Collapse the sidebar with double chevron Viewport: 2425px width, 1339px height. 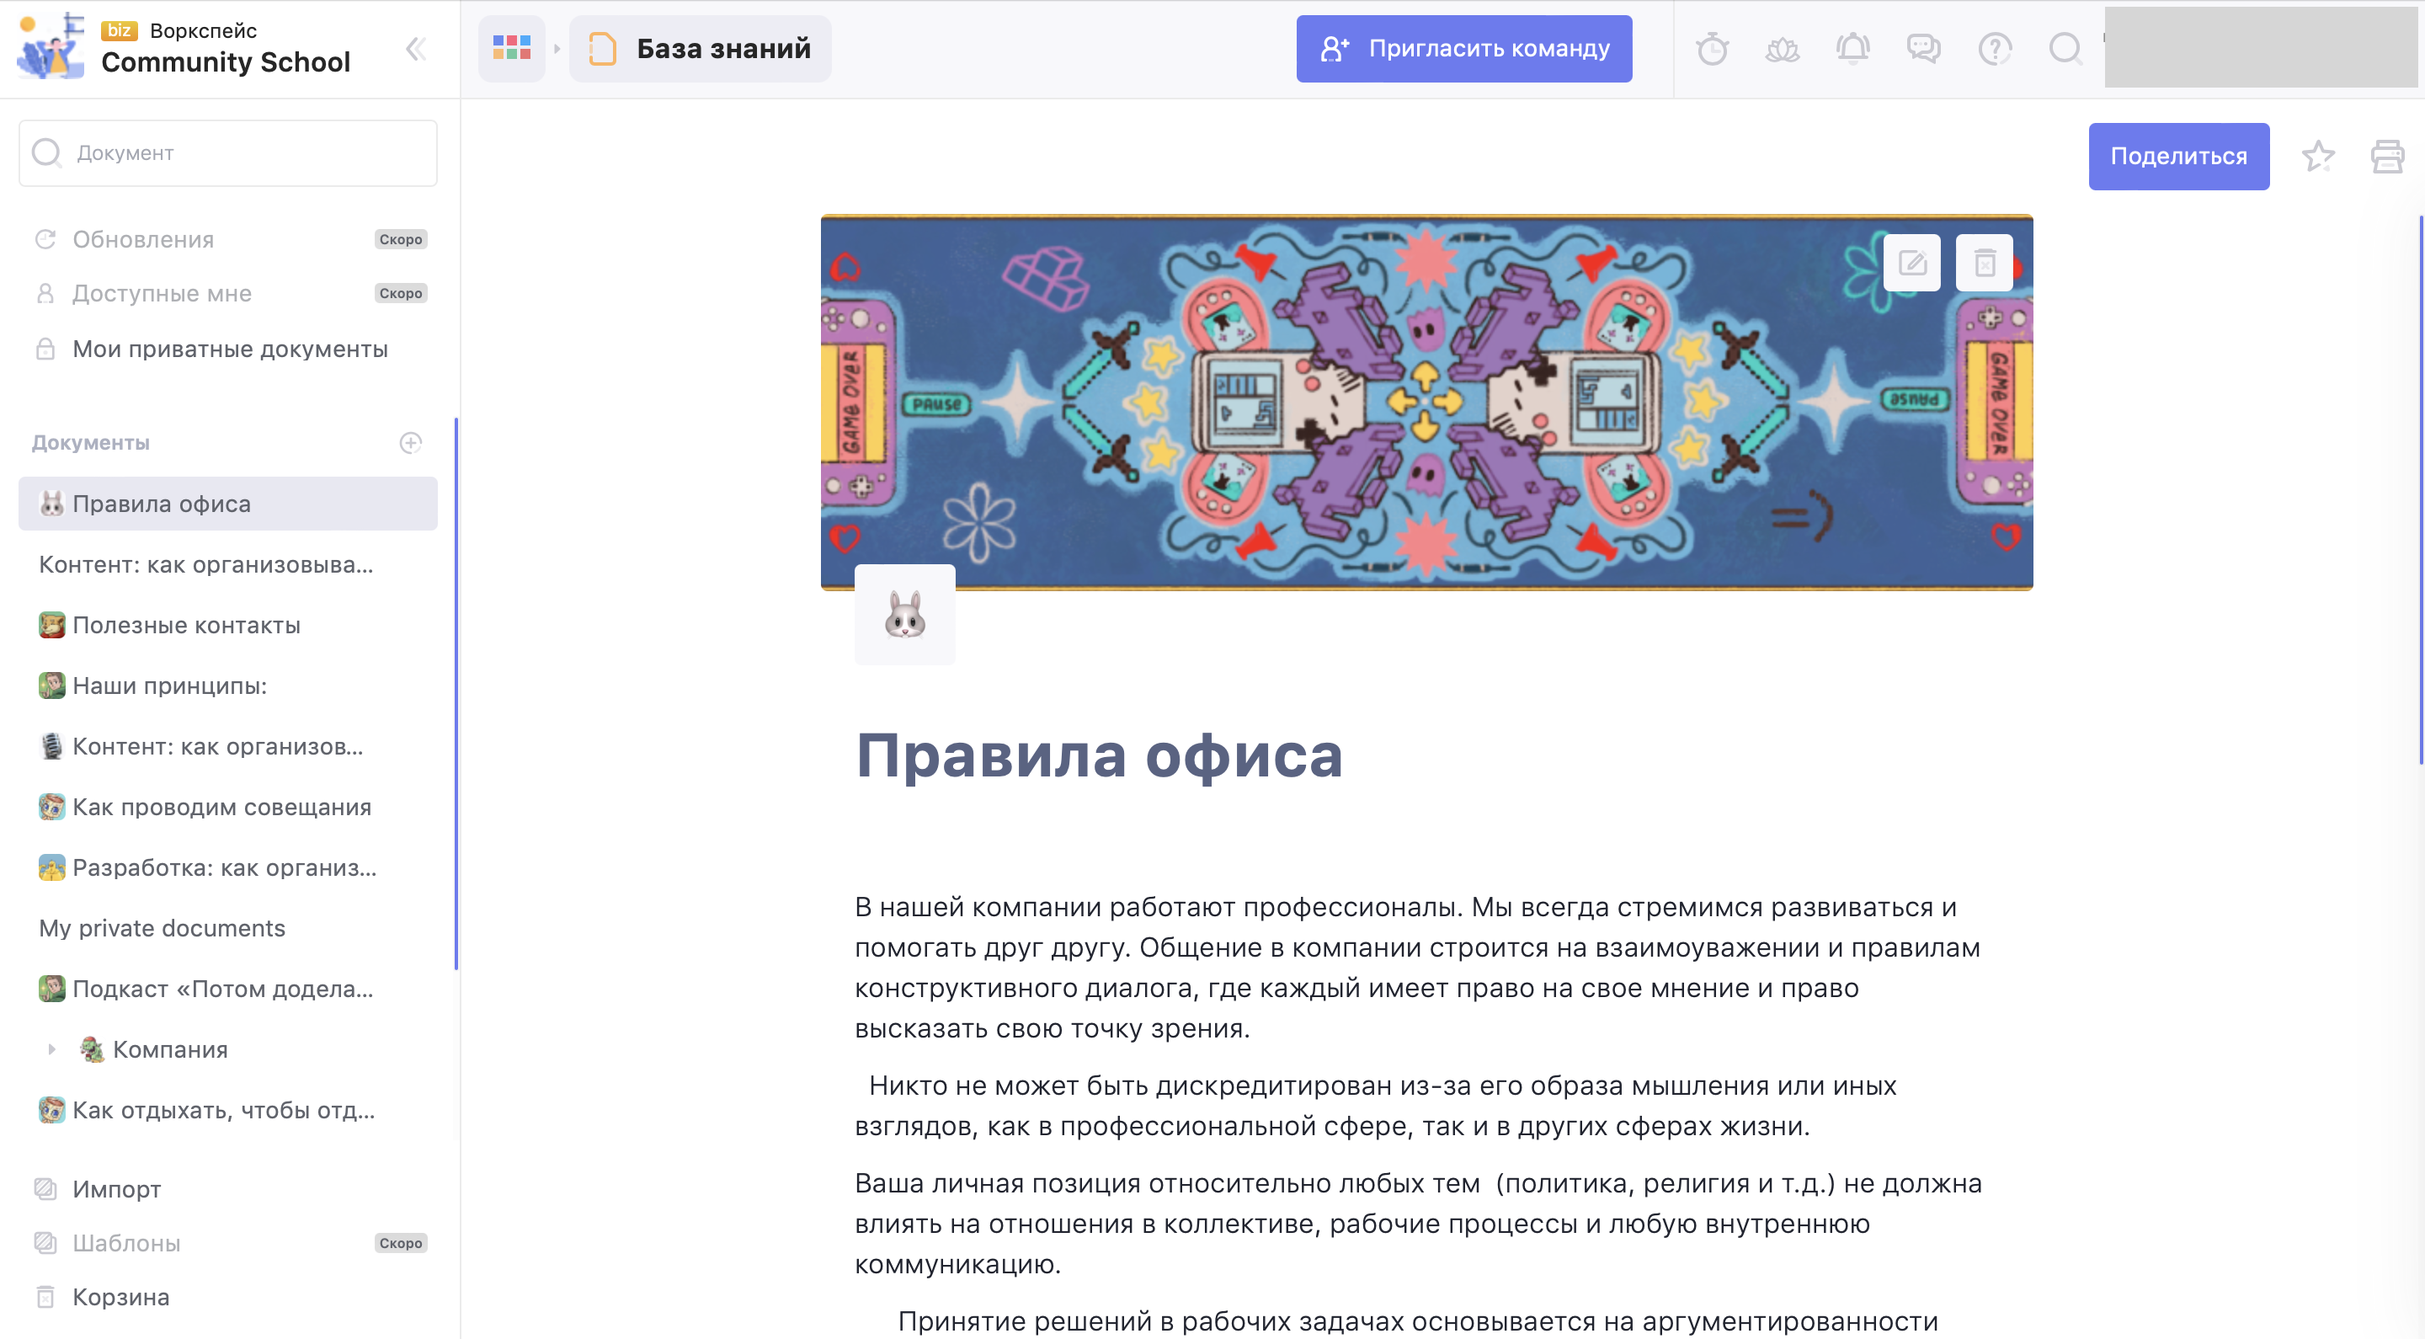[415, 49]
